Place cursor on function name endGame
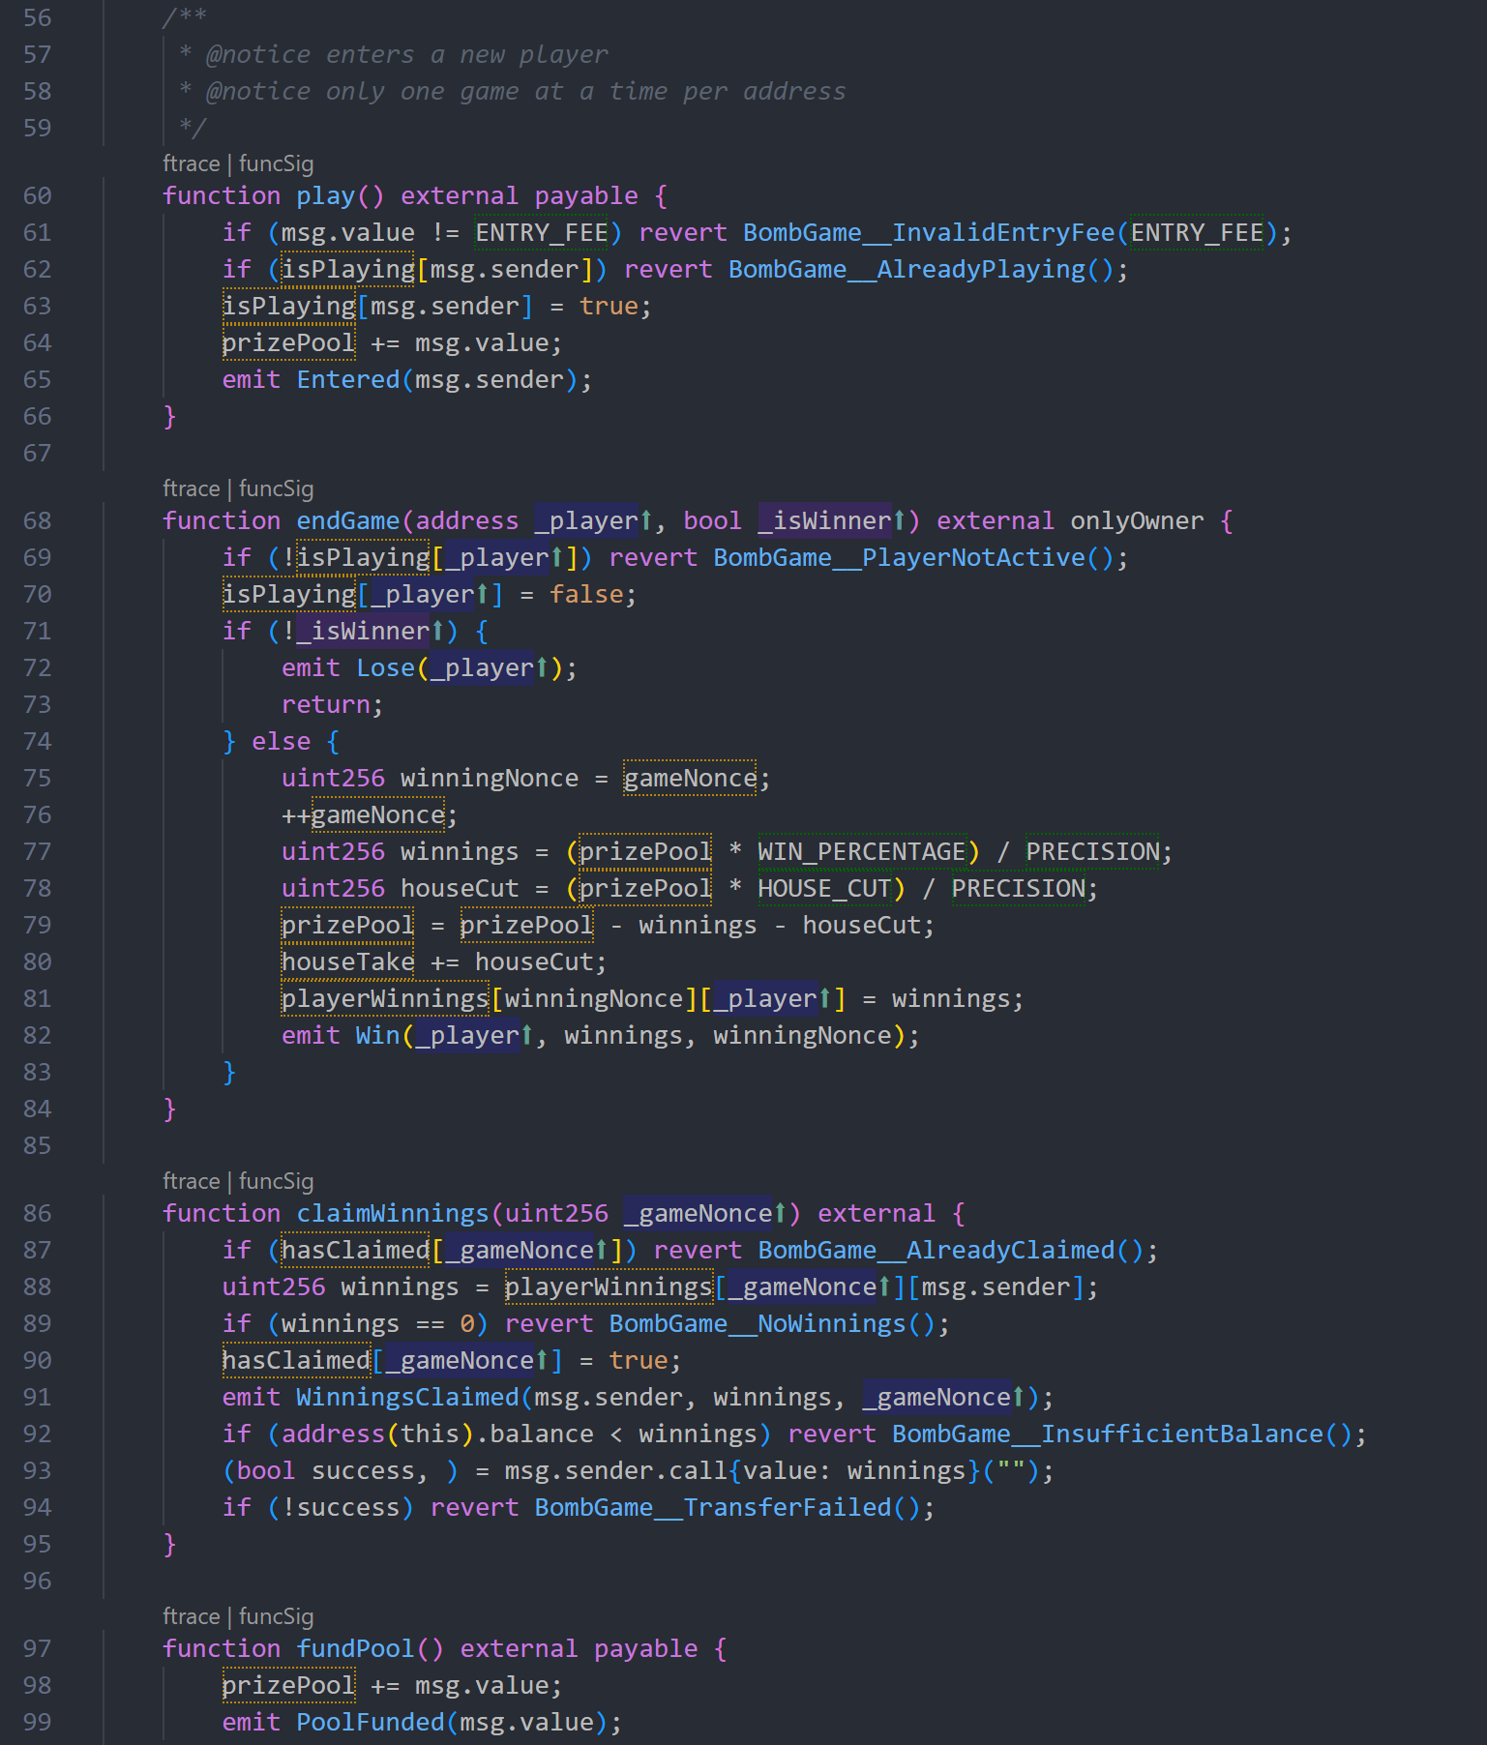The height and width of the screenshot is (1745, 1487). [x=348, y=520]
